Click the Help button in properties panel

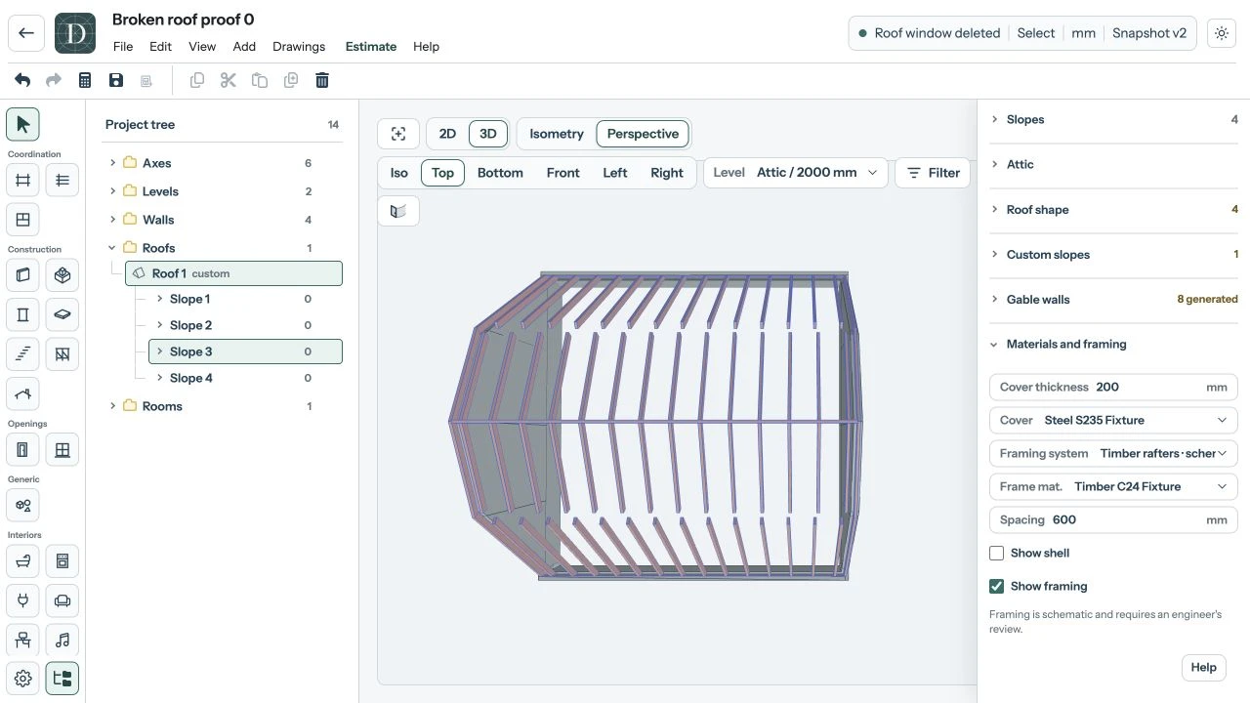click(1204, 668)
